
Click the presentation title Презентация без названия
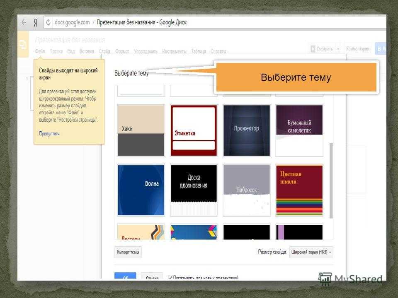70,40
